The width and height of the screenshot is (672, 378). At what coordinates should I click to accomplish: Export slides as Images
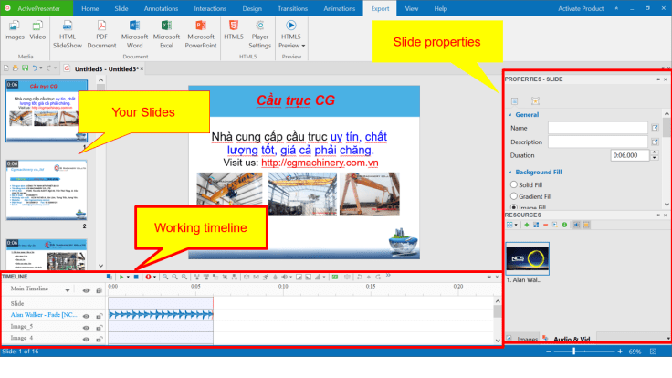point(14,30)
